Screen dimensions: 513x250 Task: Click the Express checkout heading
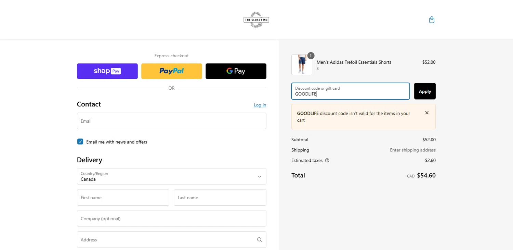click(x=172, y=56)
